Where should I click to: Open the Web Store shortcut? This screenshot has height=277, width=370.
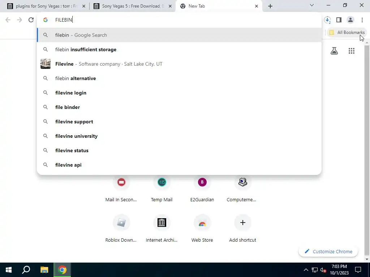202,228
